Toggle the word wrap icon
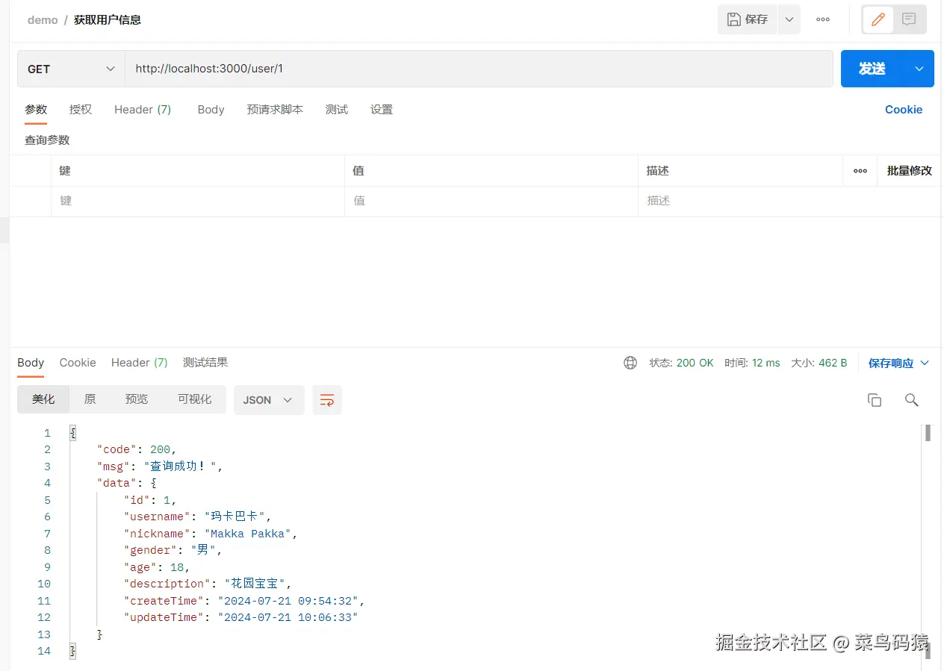The width and height of the screenshot is (947, 671). point(327,400)
